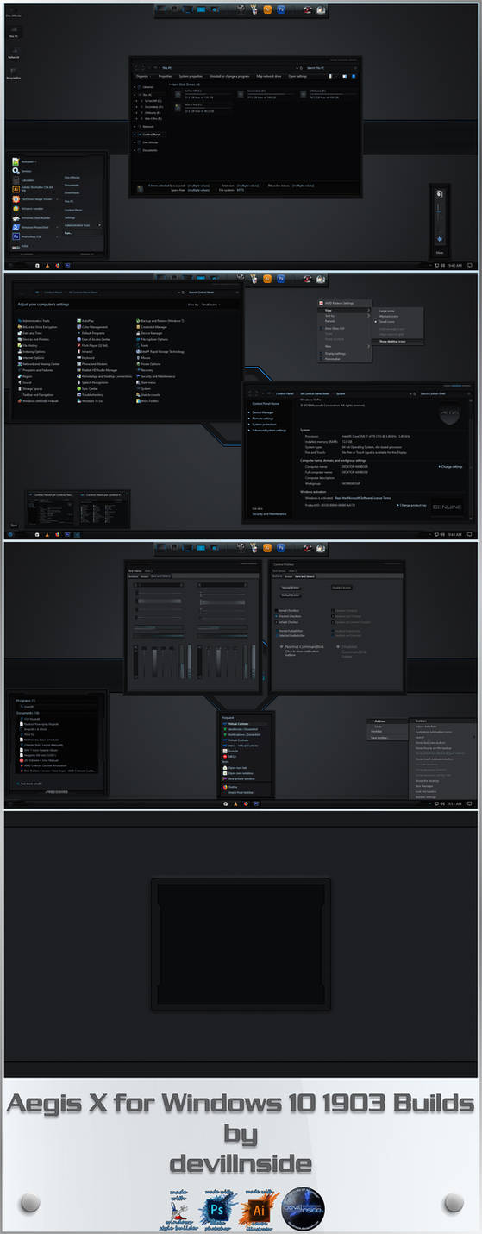
Task: Open User Accounts in Control Panel
Action: pos(148,394)
